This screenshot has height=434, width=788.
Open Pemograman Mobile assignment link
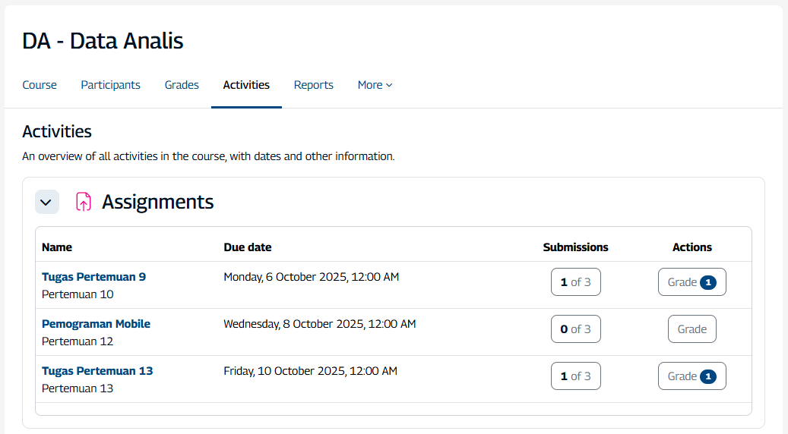(96, 324)
